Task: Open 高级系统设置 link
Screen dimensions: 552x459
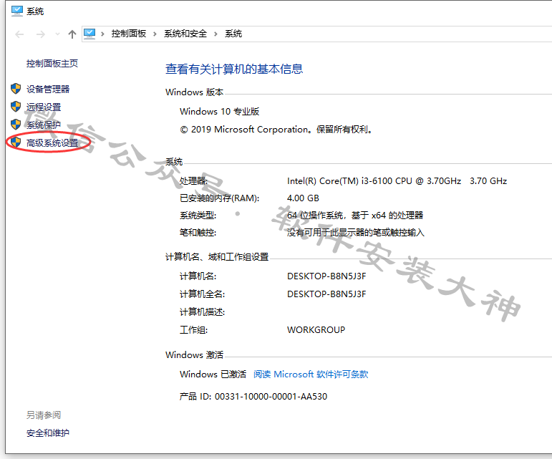Action: click(52, 143)
